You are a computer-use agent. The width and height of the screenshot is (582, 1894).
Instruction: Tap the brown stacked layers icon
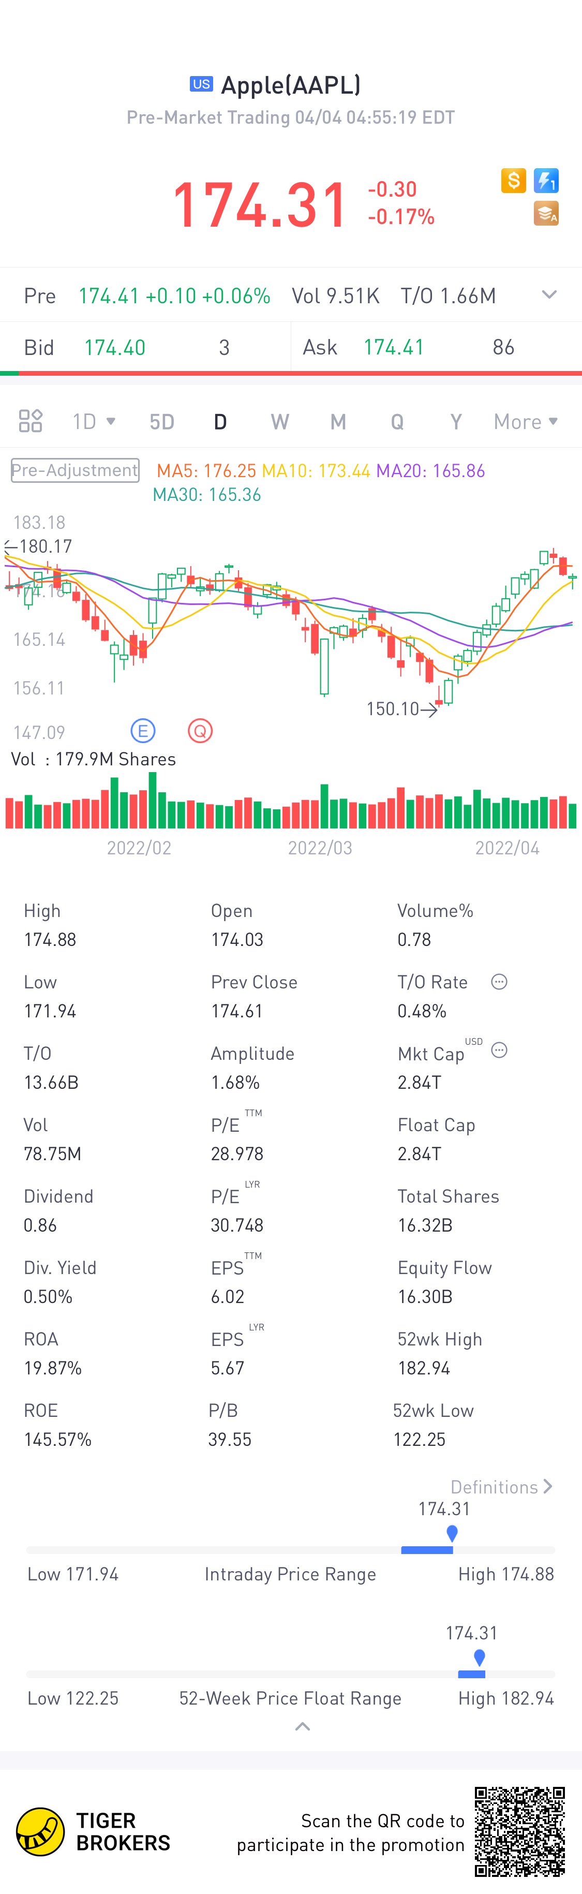[546, 213]
